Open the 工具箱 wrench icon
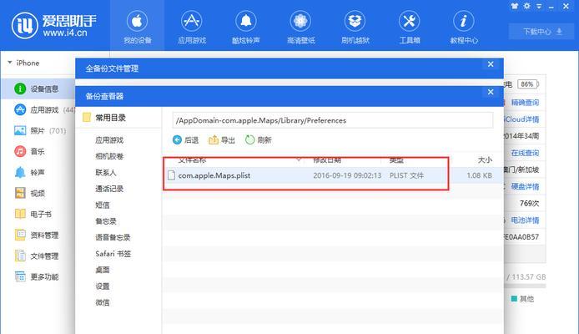The image size is (579, 334). (409, 21)
